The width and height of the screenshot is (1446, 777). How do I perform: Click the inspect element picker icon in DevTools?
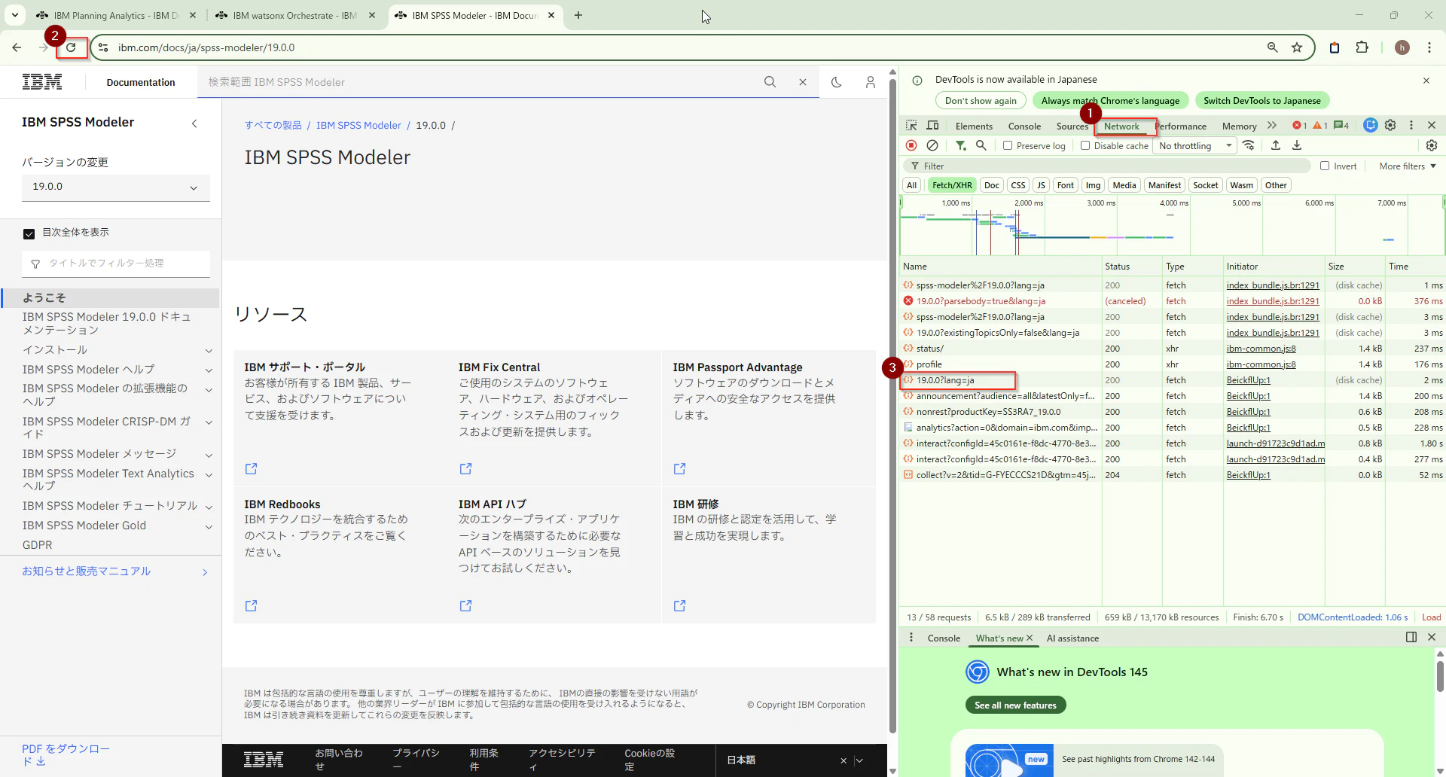pyautogui.click(x=911, y=126)
